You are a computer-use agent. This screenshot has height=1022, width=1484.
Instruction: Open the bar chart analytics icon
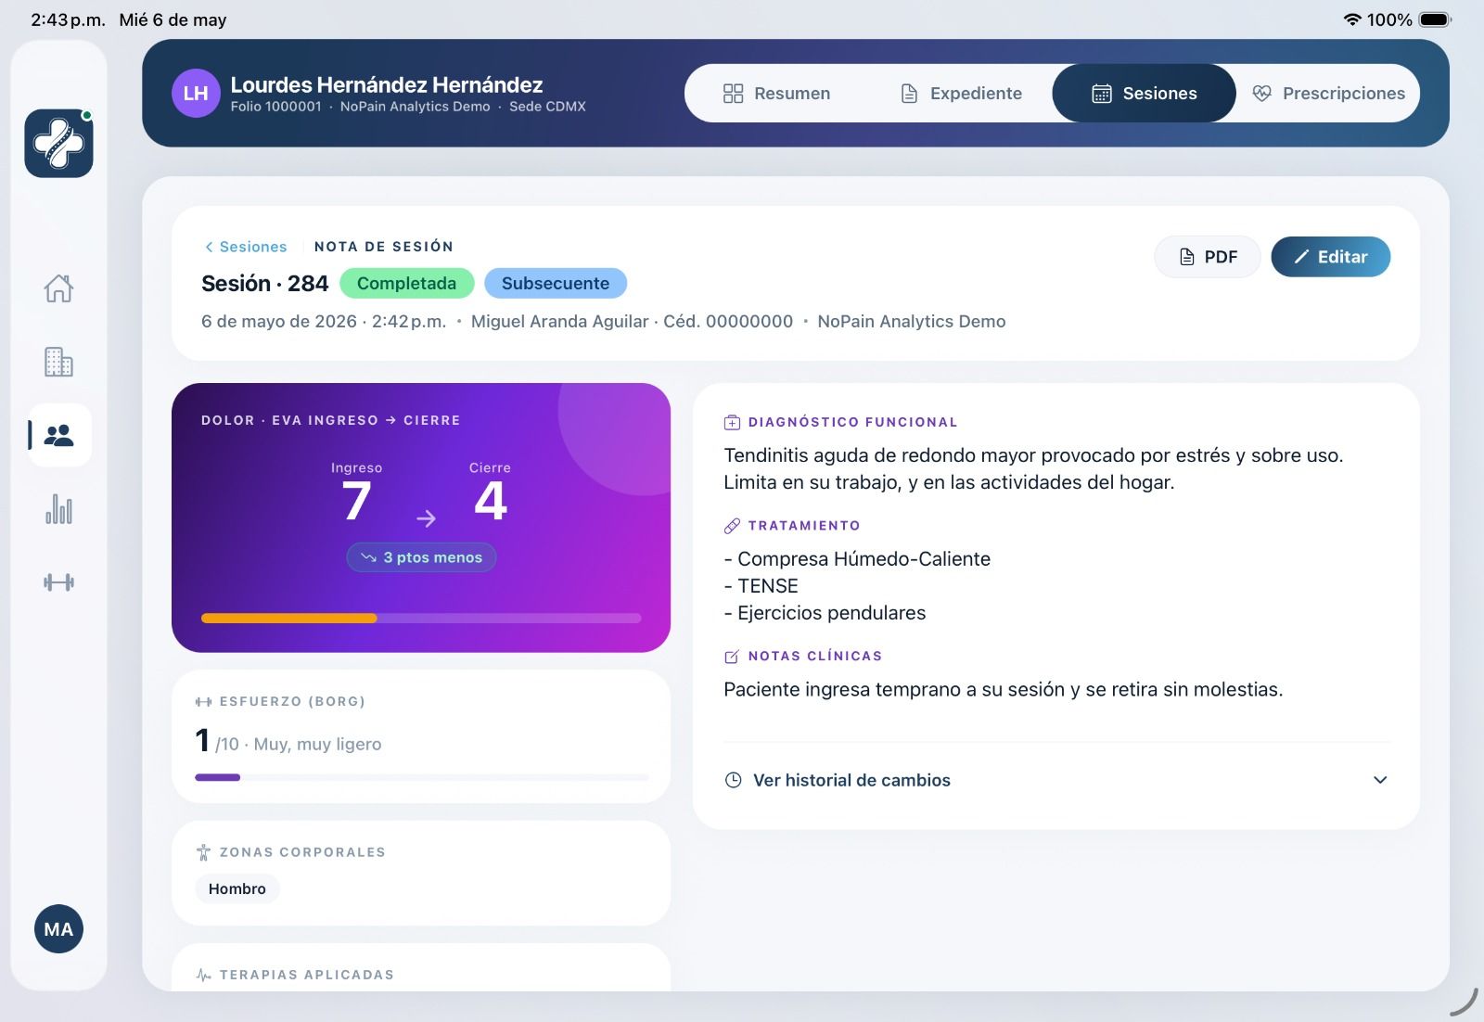pyautogui.click(x=58, y=509)
